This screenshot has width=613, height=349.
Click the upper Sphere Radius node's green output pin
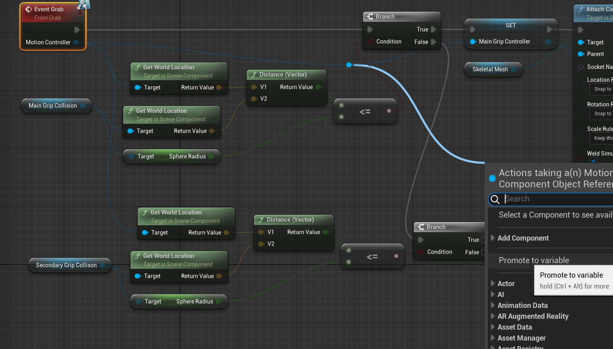point(211,156)
